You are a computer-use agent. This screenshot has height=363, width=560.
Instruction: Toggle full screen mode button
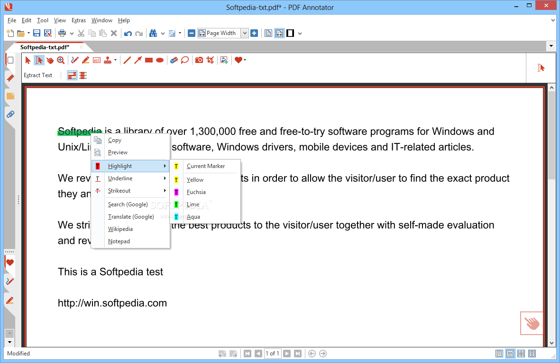290,33
